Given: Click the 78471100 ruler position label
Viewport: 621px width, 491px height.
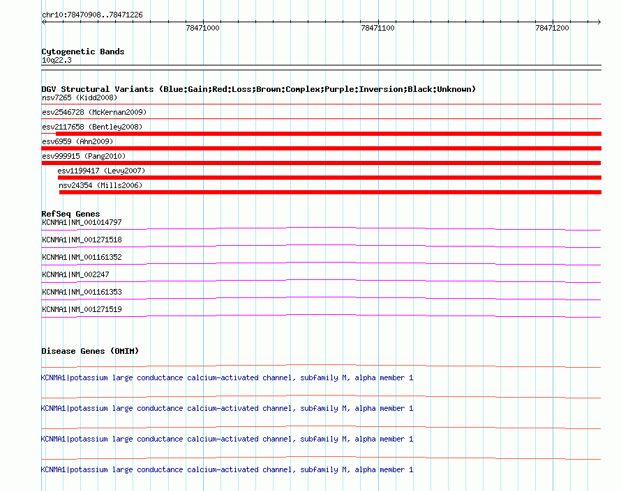Looking at the screenshot, I should (x=377, y=28).
